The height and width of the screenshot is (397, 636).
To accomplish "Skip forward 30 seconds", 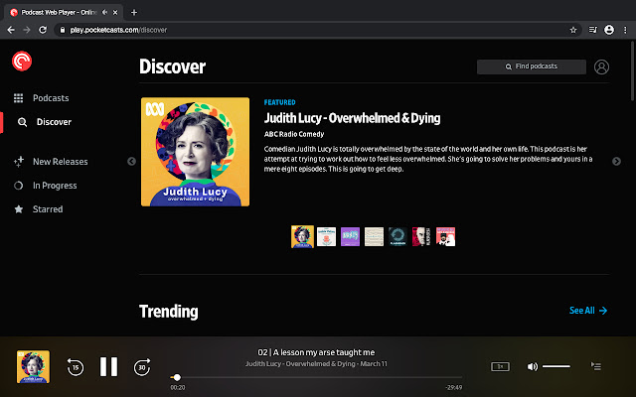I will 142,367.
